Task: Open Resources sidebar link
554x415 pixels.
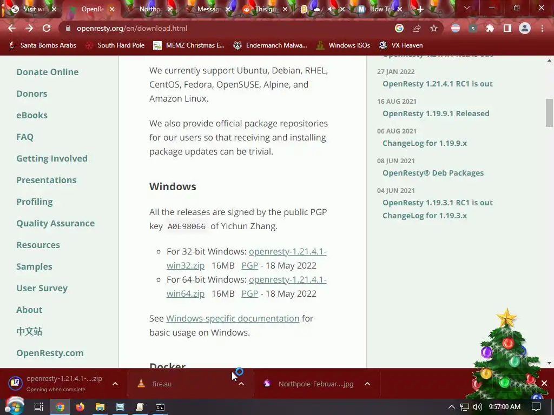Action: 38,245
